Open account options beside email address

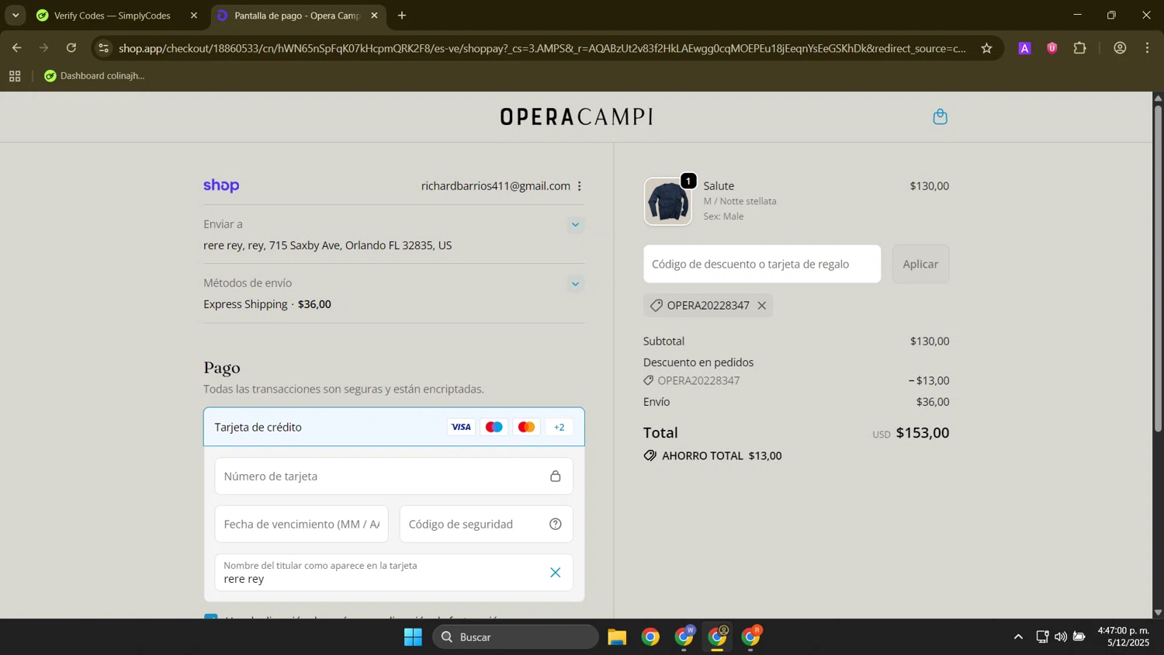click(x=580, y=186)
